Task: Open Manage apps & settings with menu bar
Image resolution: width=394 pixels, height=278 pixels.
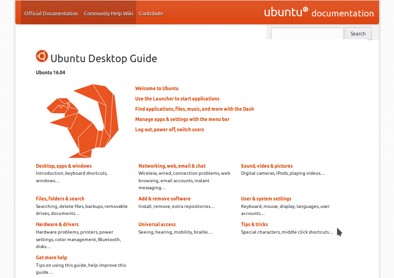Action: (x=182, y=119)
